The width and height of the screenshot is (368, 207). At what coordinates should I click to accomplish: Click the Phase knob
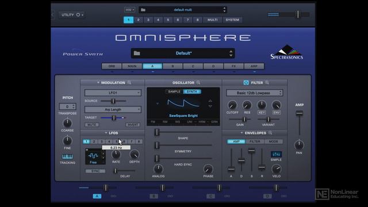(x=208, y=169)
